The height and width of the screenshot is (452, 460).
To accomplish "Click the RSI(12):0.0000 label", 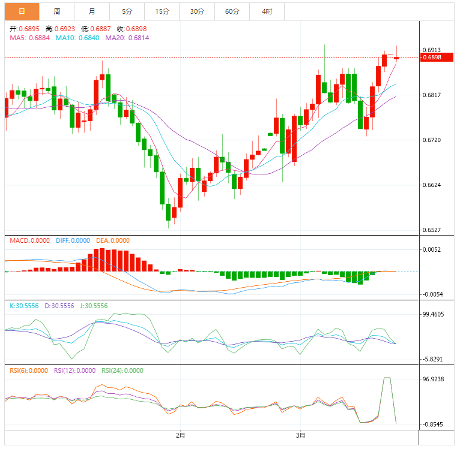I will (x=75, y=370).
